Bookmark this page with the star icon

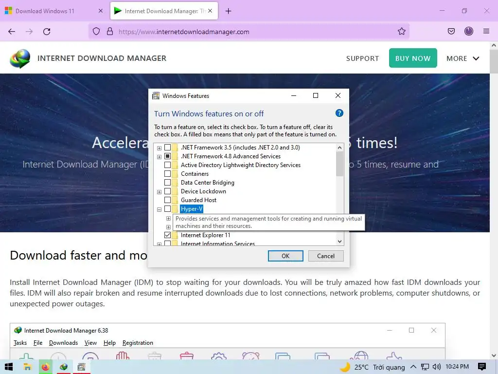pyautogui.click(x=401, y=32)
